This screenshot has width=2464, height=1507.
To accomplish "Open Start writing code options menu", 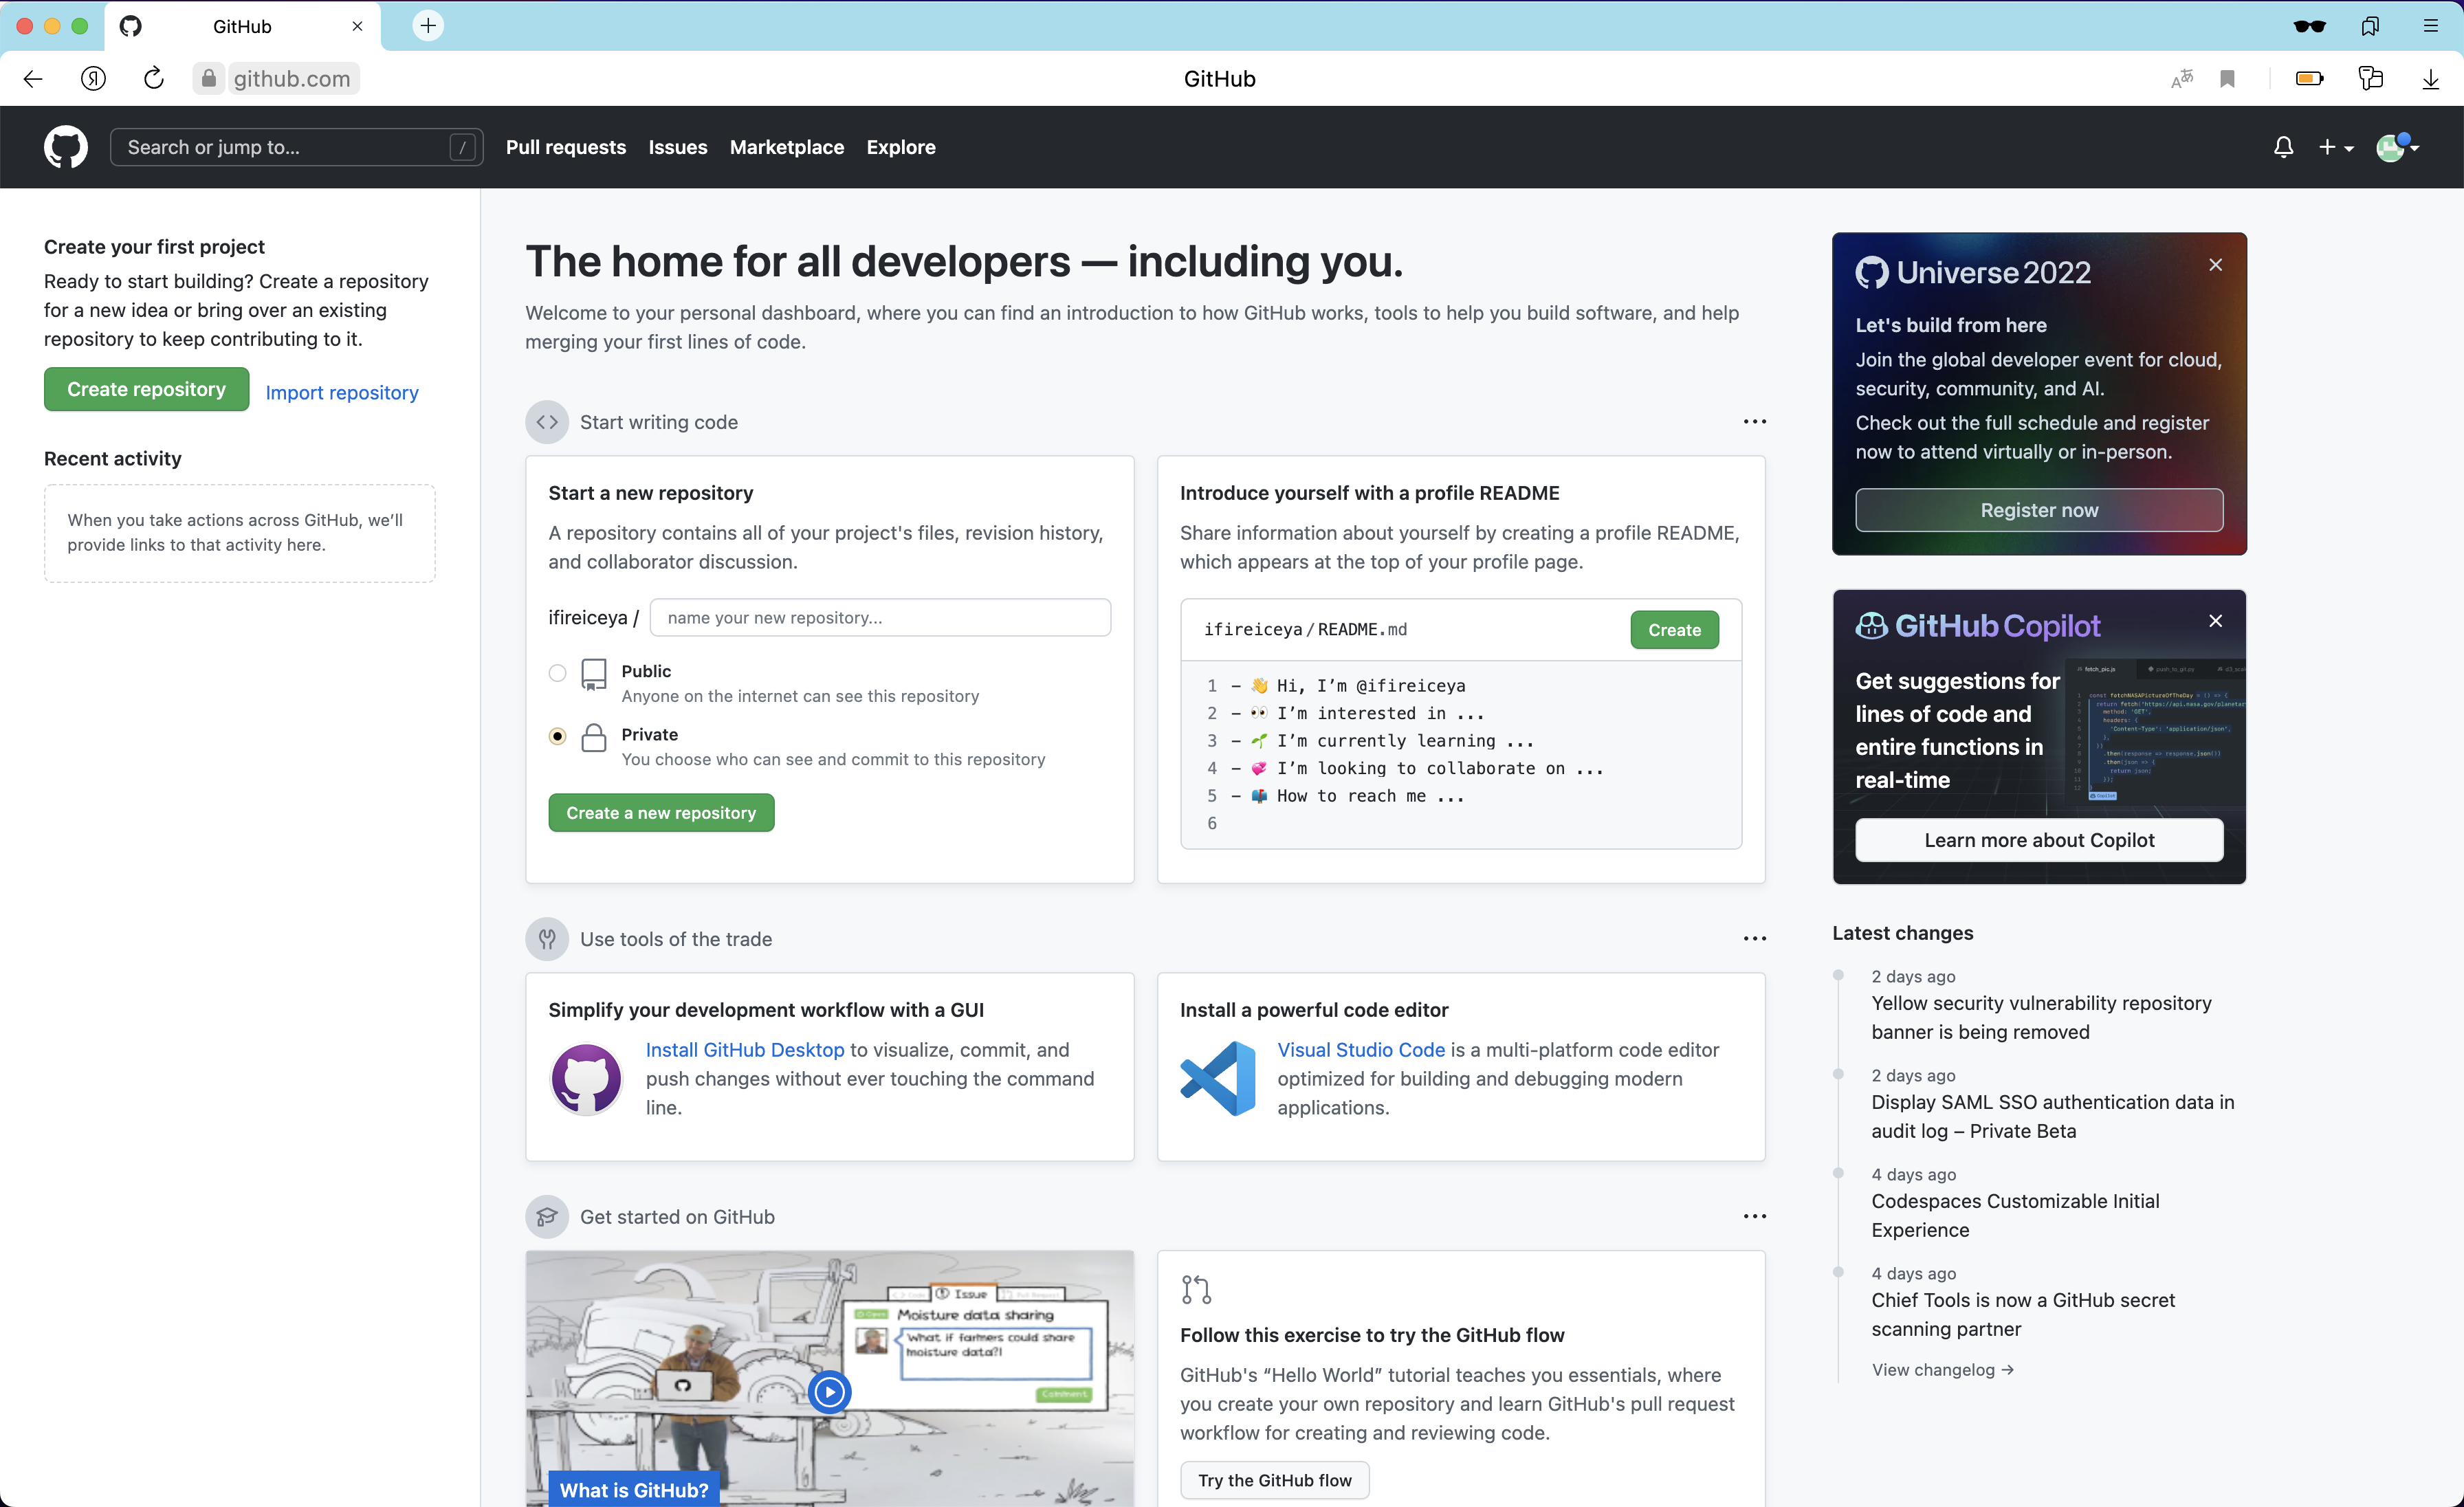I will (1754, 422).
